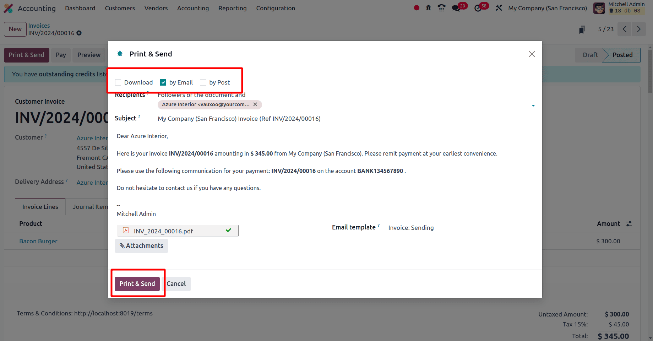Click the column options icon next to Amount
Image resolution: width=653 pixels, height=341 pixels.
click(629, 224)
